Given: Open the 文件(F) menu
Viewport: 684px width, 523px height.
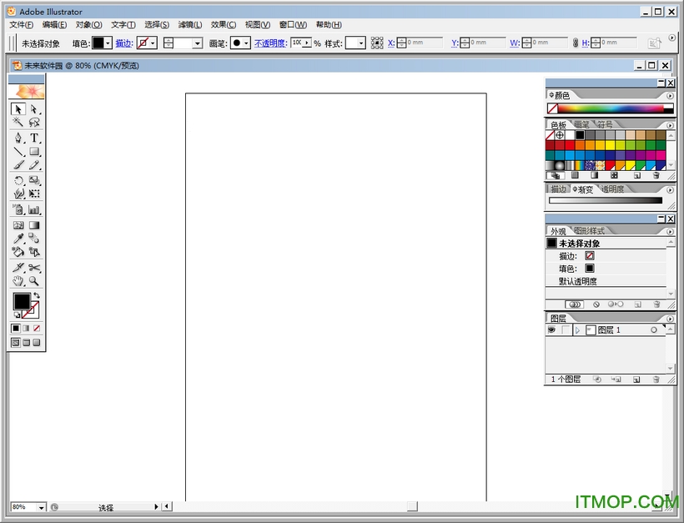Looking at the screenshot, I should [x=22, y=25].
